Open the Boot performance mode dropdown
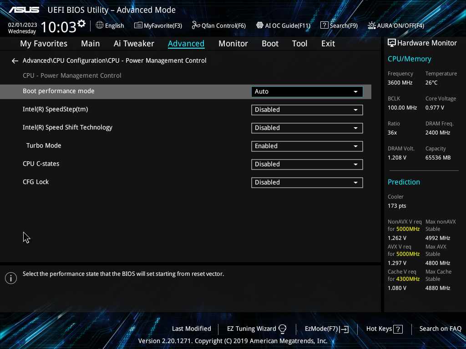466x349 pixels. (307, 92)
